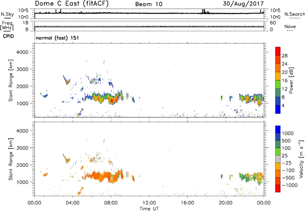Click the '4000' tick on the power panel axis
The width and height of the screenshot is (305, 211).
pyautogui.click(x=22, y=52)
